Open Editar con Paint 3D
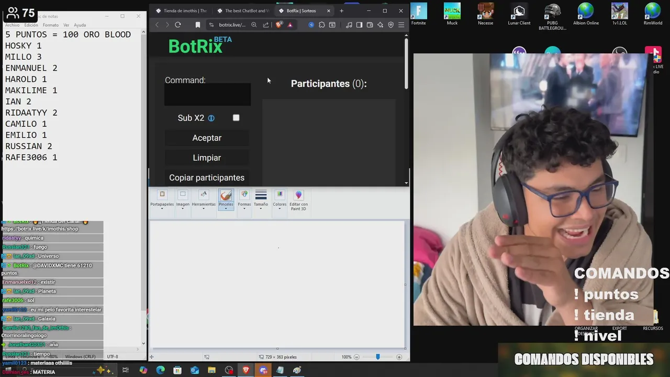670x377 pixels. click(x=298, y=201)
